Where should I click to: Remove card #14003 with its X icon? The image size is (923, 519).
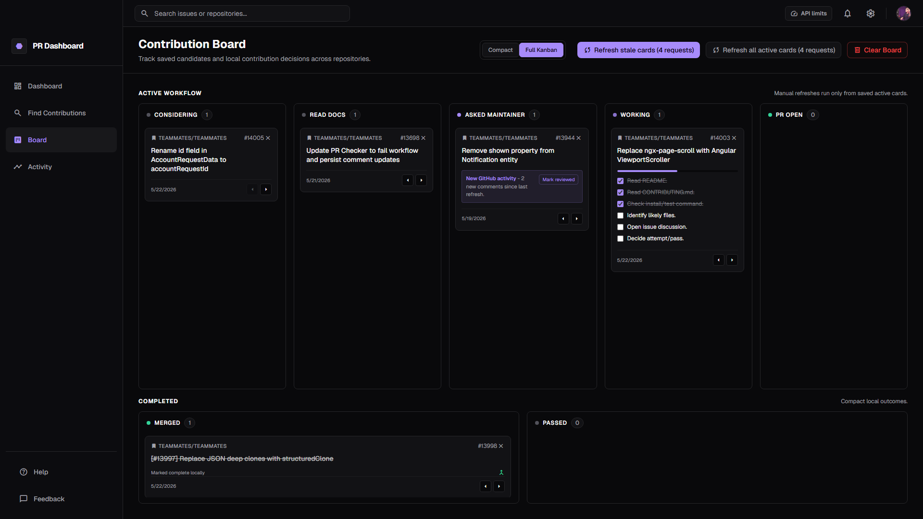coord(734,138)
